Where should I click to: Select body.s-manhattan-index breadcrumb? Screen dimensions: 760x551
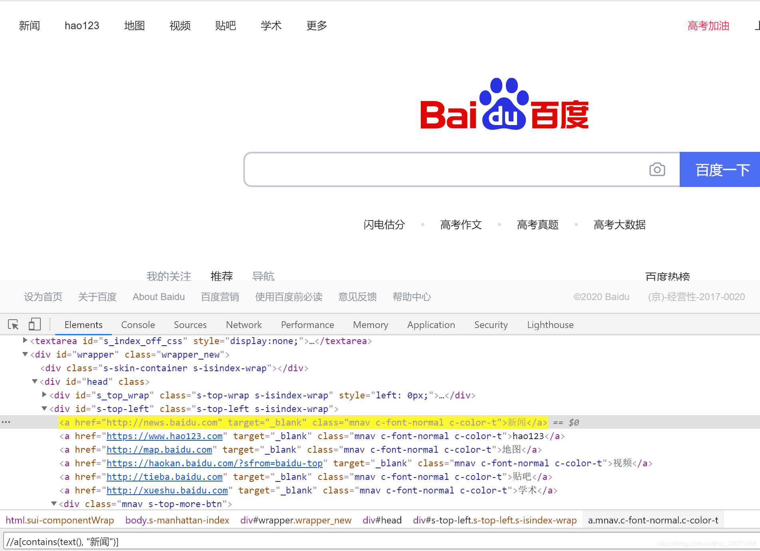click(x=177, y=520)
